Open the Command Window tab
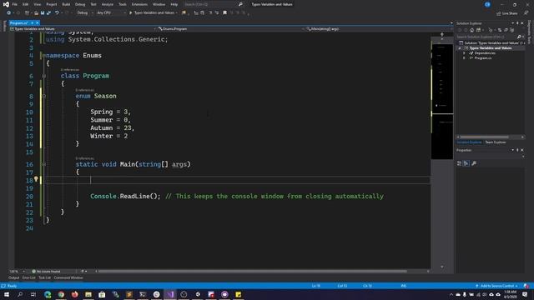The height and width of the screenshot is (300, 534). click(68, 277)
